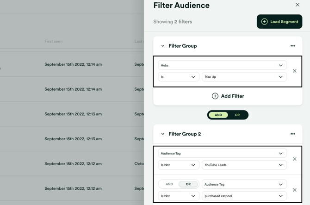Collapse Filter Group 2 chevron
This screenshot has height=205, width=310.
[163, 134]
